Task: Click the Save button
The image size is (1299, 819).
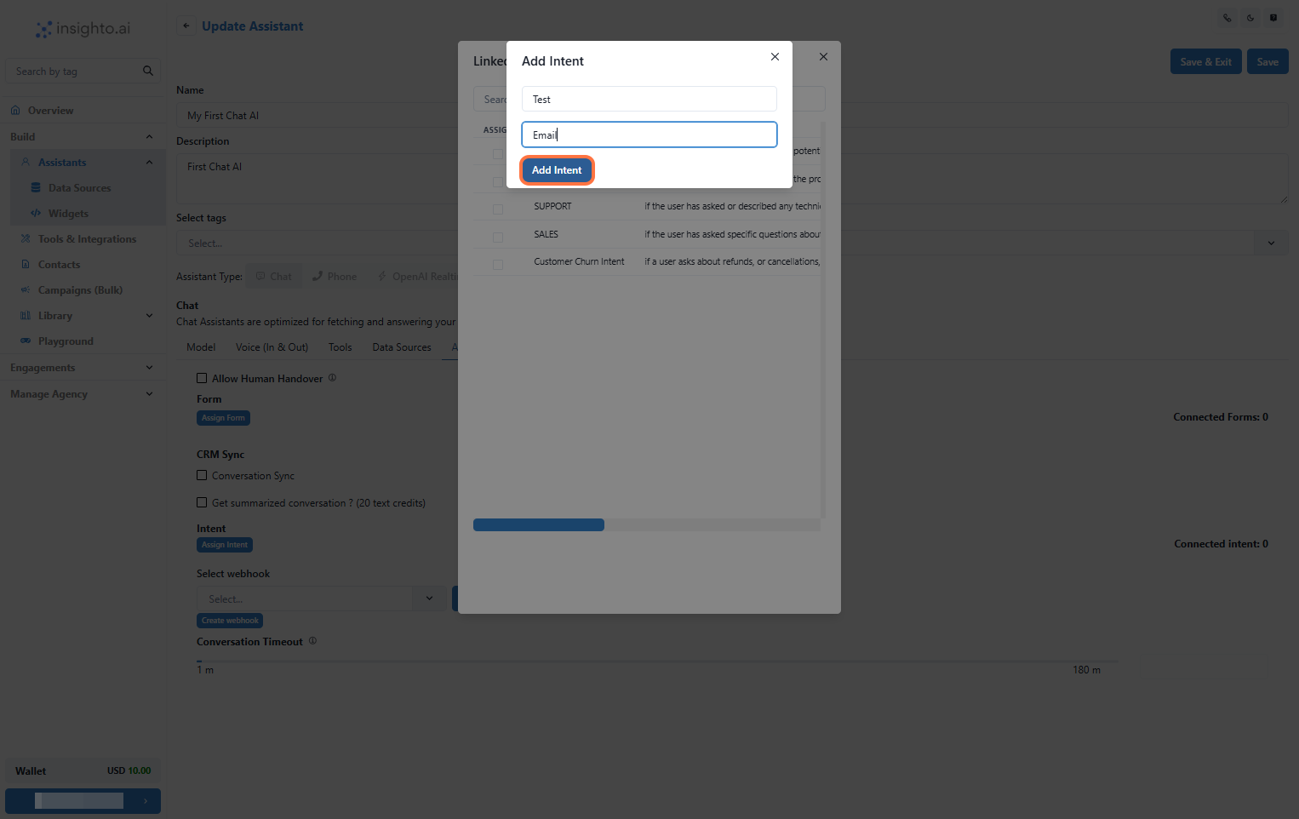Action: coord(1268,61)
